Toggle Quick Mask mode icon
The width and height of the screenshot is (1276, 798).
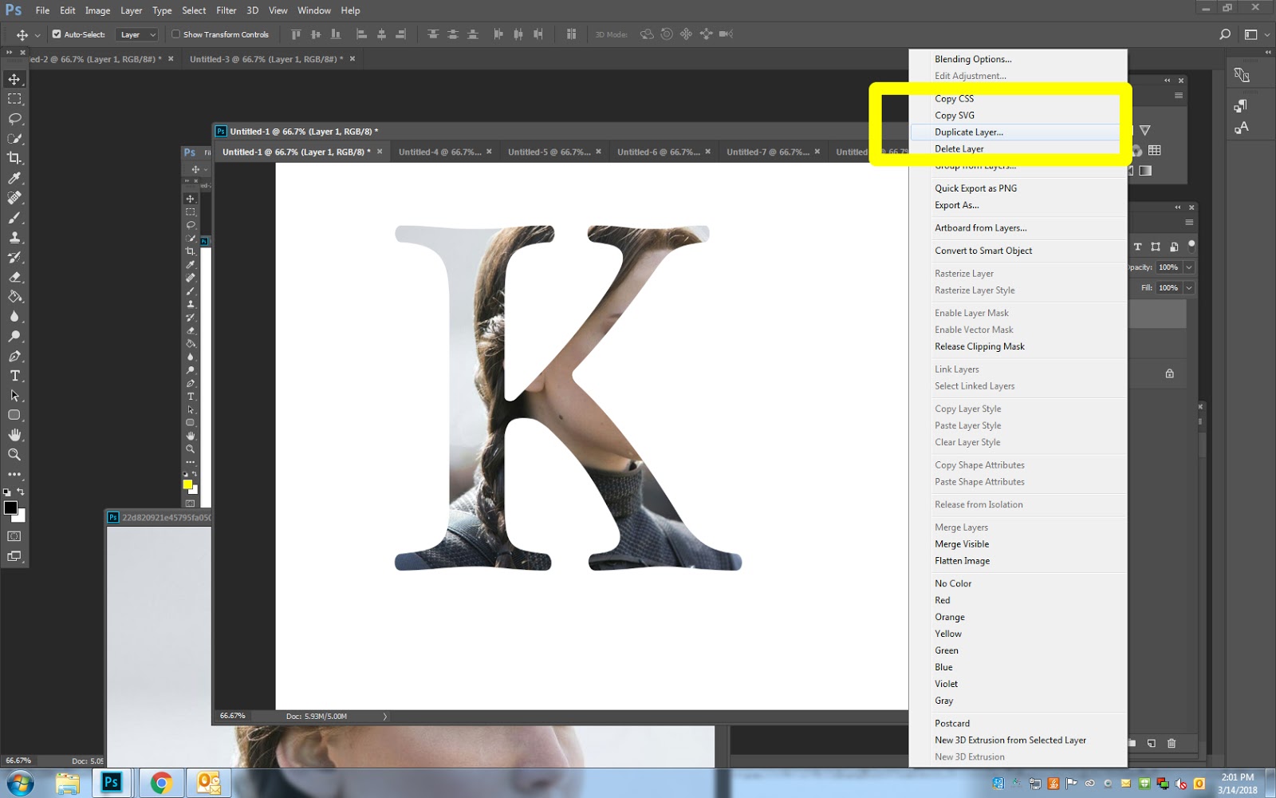click(x=14, y=536)
